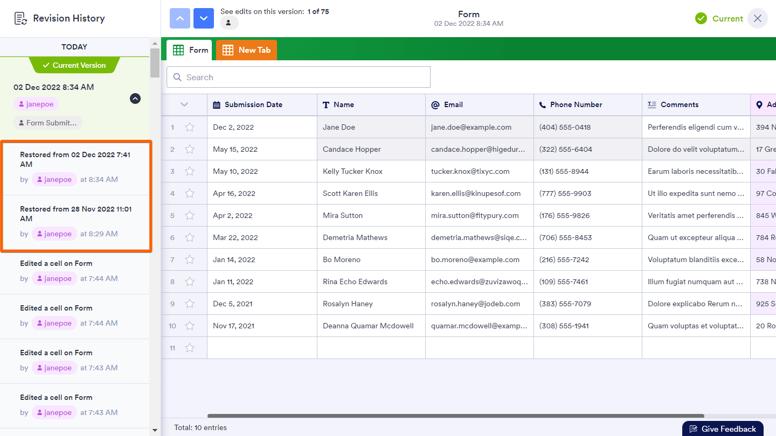Screen dimensions: 776x436
Task: Open the row selection dropdown chevron
Action: tap(184, 105)
